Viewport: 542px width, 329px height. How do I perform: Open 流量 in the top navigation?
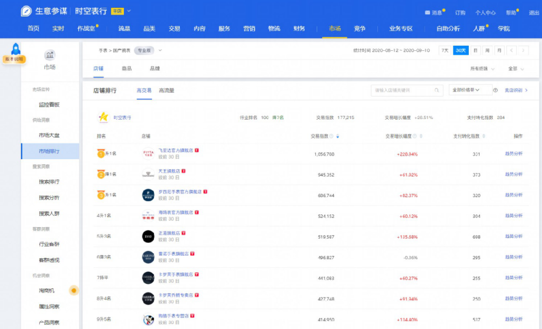click(124, 29)
